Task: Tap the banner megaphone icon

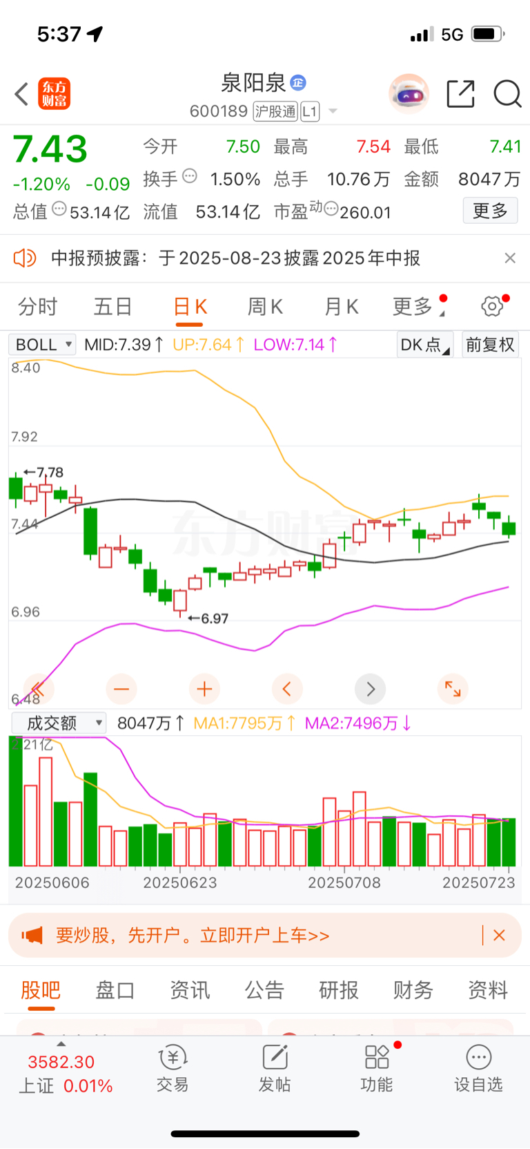Action: pyautogui.click(x=32, y=936)
